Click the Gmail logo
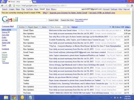 click(10, 19)
